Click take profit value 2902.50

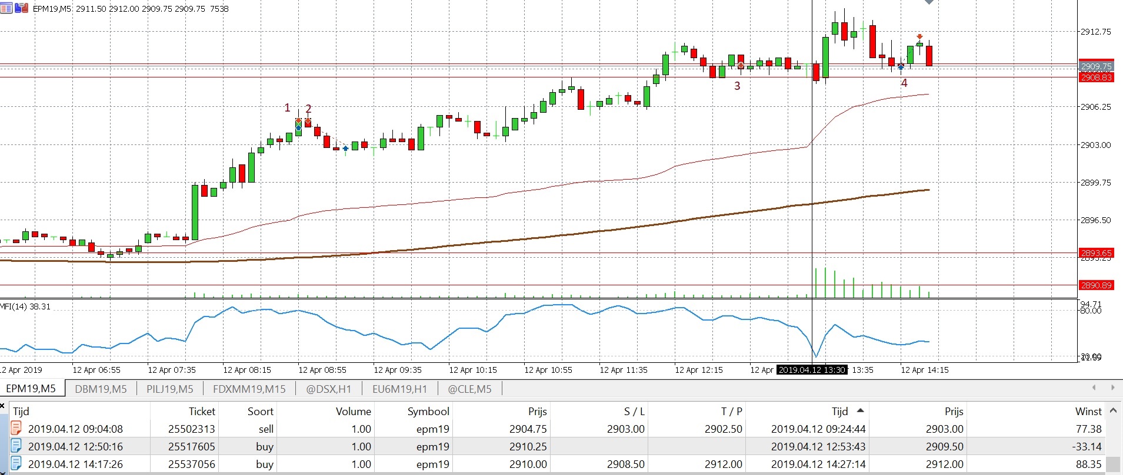coord(724,429)
